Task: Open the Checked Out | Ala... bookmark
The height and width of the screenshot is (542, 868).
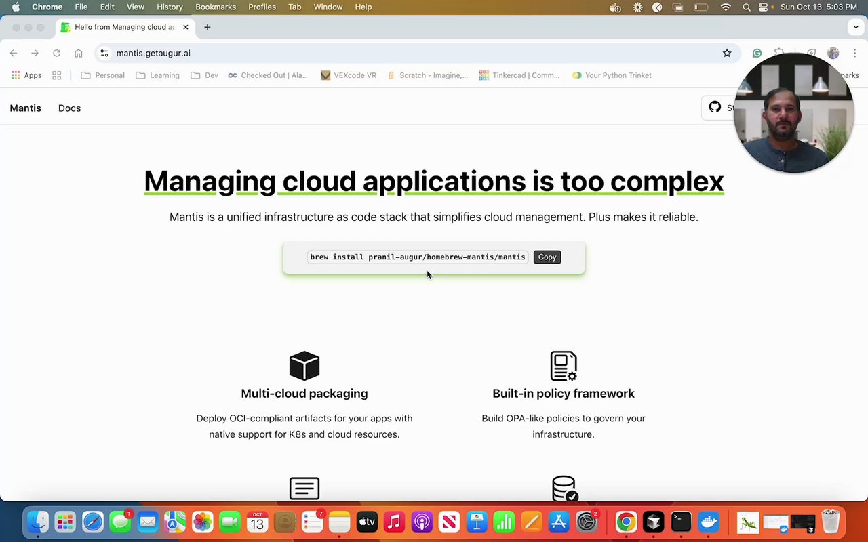Action: [268, 75]
